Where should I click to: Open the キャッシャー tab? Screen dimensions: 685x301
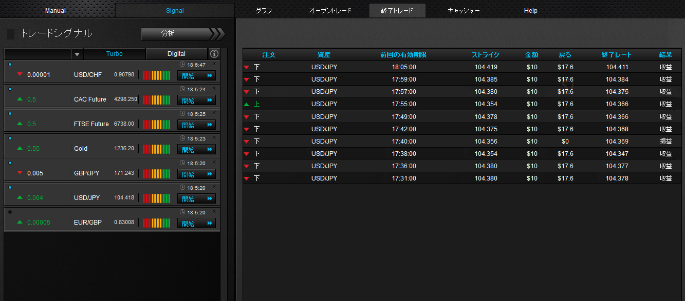point(464,11)
